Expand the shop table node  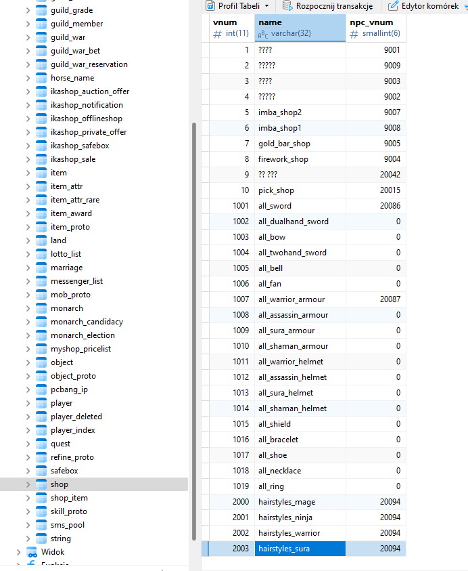point(28,485)
